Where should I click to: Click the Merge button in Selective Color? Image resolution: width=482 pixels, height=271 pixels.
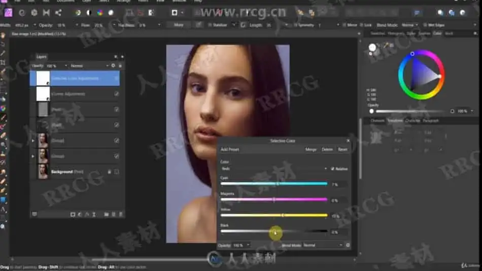coord(311,150)
